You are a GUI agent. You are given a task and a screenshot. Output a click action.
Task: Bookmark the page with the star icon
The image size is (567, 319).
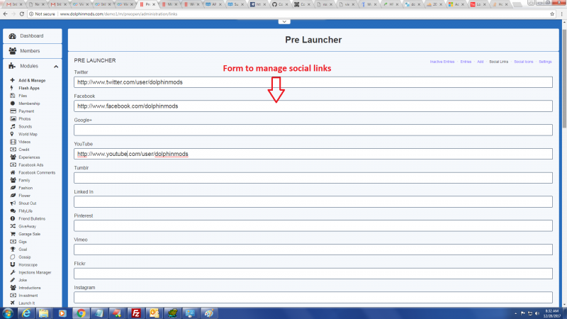pyautogui.click(x=552, y=14)
